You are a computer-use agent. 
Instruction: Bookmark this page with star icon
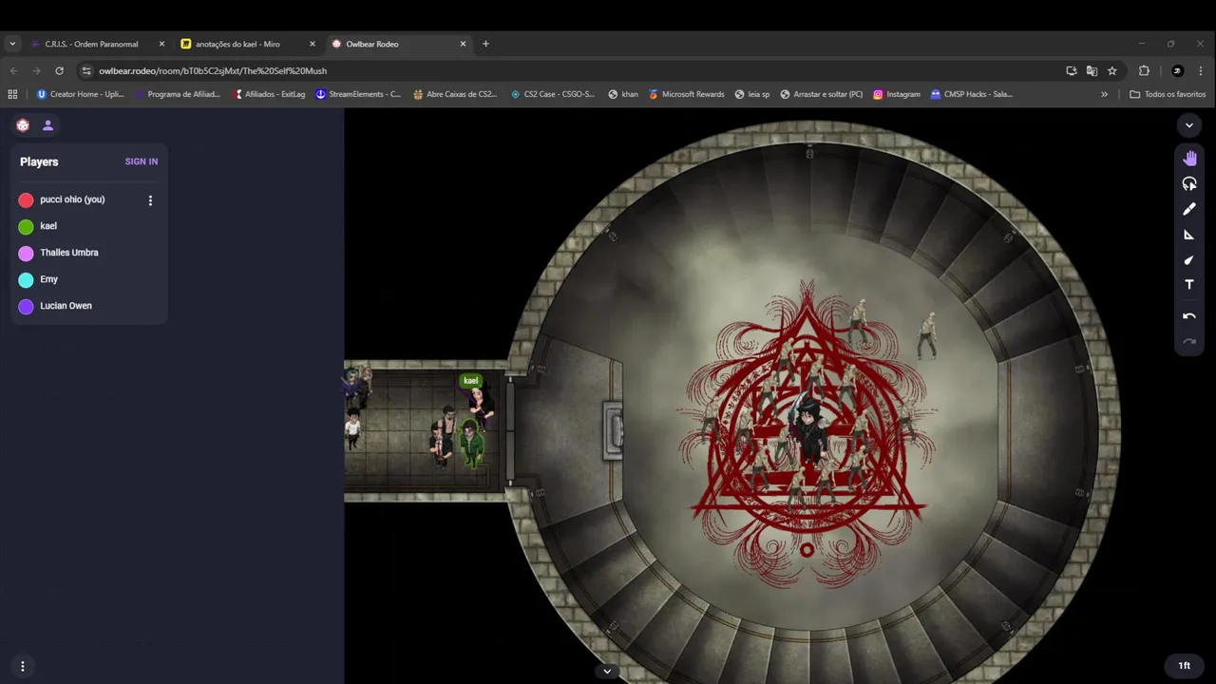(1111, 70)
